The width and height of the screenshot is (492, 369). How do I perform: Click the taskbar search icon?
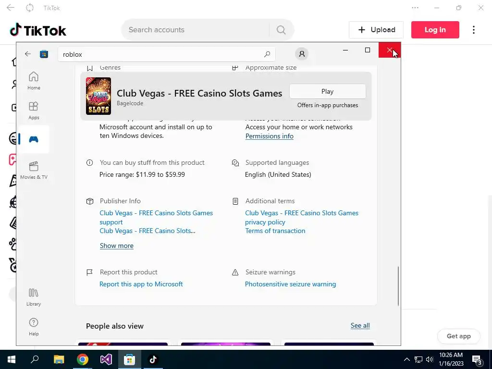pyautogui.click(x=35, y=359)
